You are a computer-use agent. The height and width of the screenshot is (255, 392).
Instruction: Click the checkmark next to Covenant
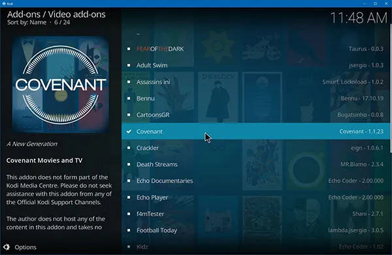(129, 131)
